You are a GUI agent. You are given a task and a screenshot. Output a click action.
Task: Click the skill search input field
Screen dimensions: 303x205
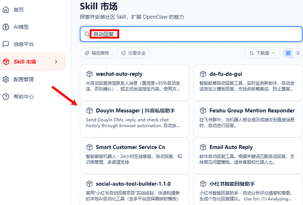coord(192,34)
